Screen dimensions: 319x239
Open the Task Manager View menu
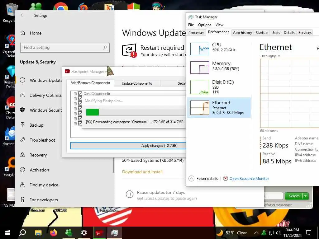click(219, 25)
